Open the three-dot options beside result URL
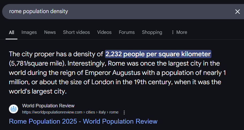This screenshot has width=244, height=130. tap(124, 112)
